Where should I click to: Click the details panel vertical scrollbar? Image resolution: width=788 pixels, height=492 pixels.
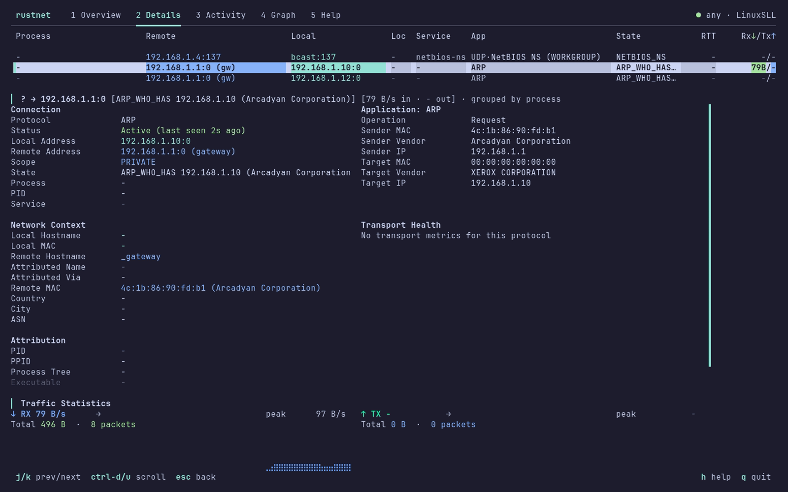[710, 235]
